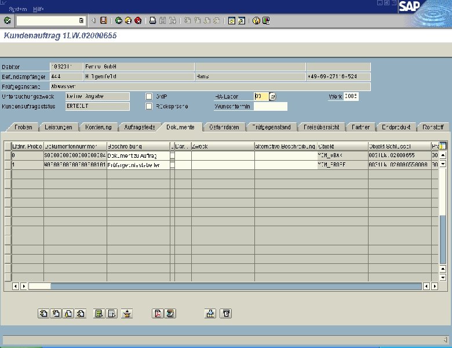Switch to the Kontierung tab
Viewport: 452px width, 348px height.
tap(99, 127)
